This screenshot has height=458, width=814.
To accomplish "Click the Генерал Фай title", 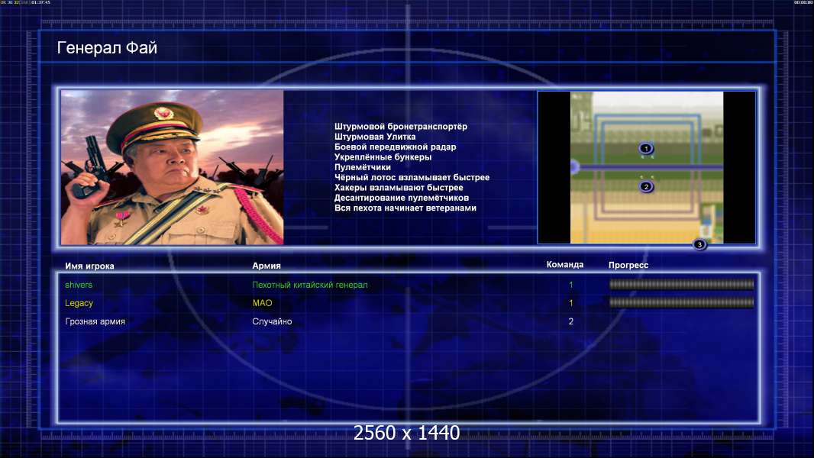I will click(x=107, y=48).
